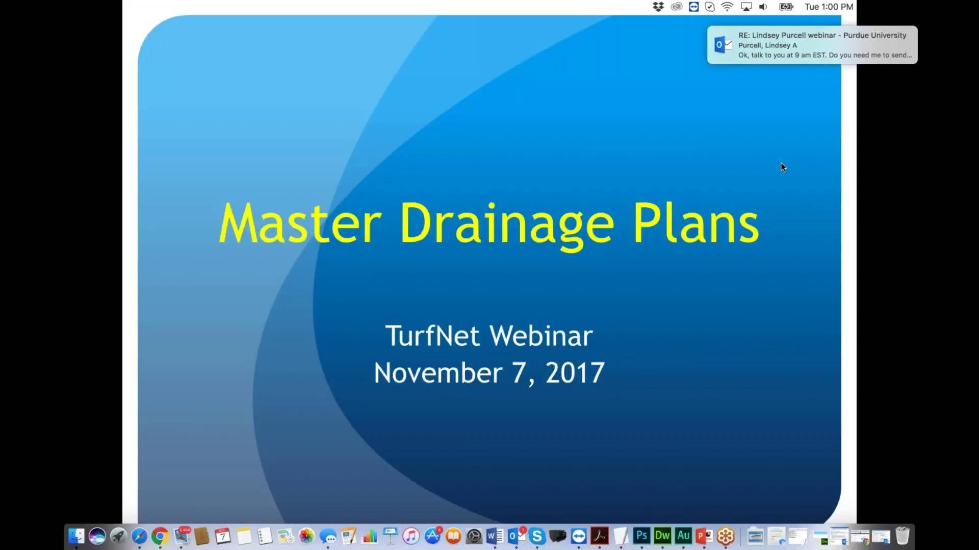Open Skype from the dock
The height and width of the screenshot is (550, 979).
[x=536, y=536]
